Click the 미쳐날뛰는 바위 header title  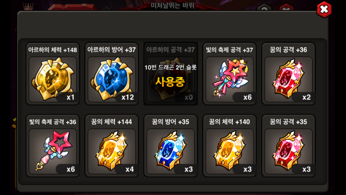tap(172, 5)
